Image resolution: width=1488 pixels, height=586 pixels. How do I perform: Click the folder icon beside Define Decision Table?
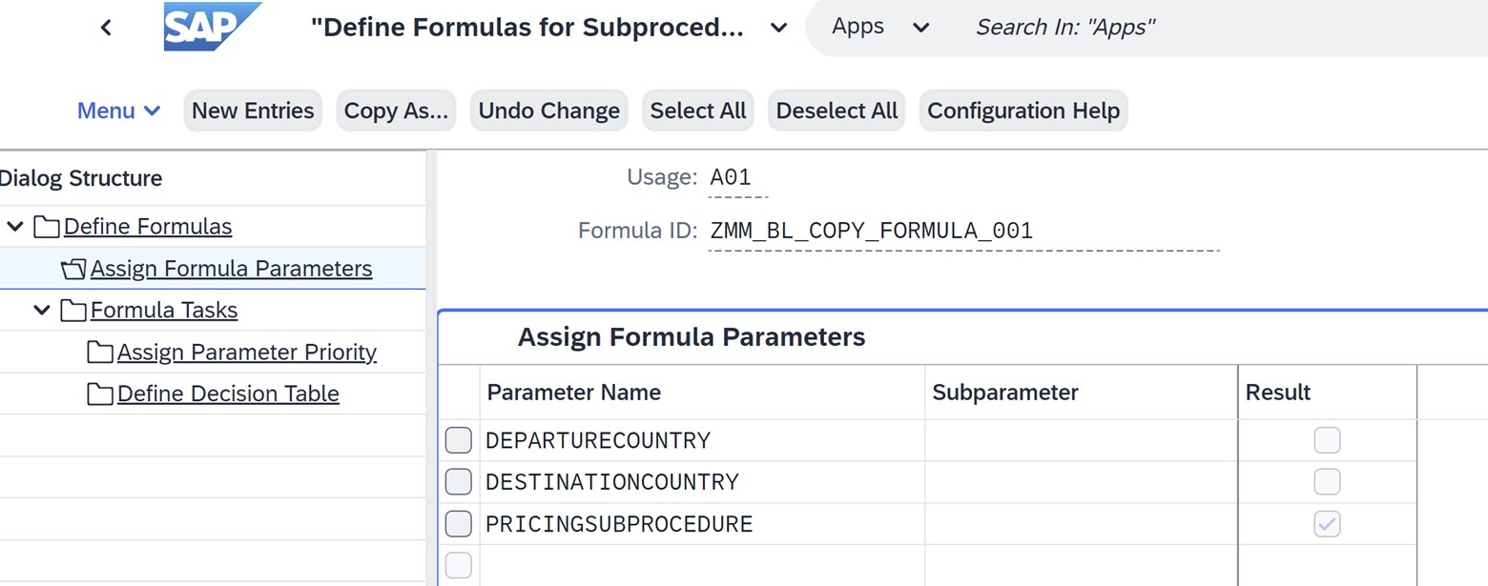pyautogui.click(x=101, y=394)
